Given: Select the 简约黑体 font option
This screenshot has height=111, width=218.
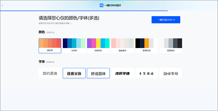Looking at the screenshot, I should coord(50,73).
